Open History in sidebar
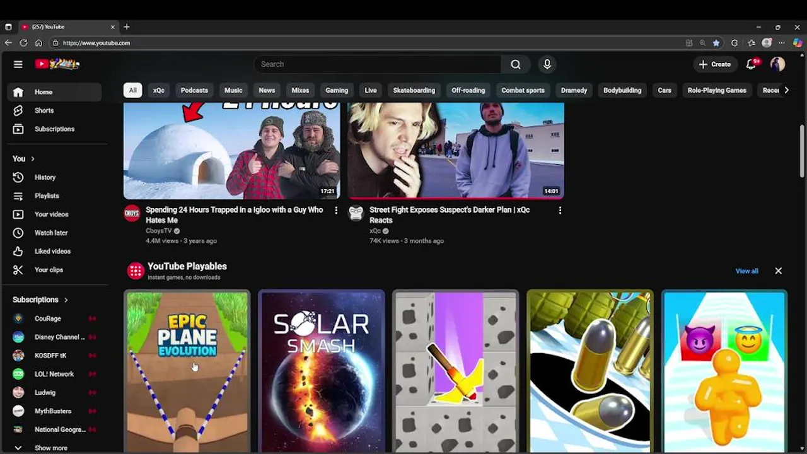This screenshot has width=807, height=454. pos(54,177)
